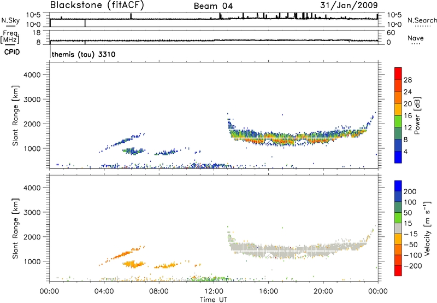Screen dimensions: 437x303
Task: Click the strong daytime scatter band in power panel
Action: coord(298,137)
